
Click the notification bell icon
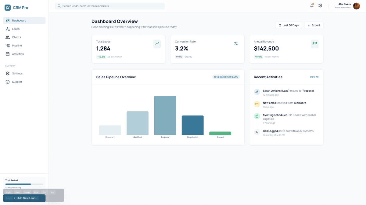(x=312, y=5)
